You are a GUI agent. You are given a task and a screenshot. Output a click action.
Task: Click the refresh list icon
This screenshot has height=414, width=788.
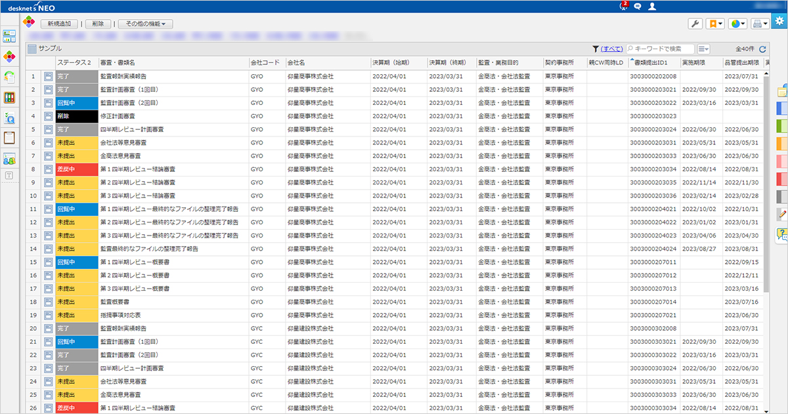tap(762, 49)
